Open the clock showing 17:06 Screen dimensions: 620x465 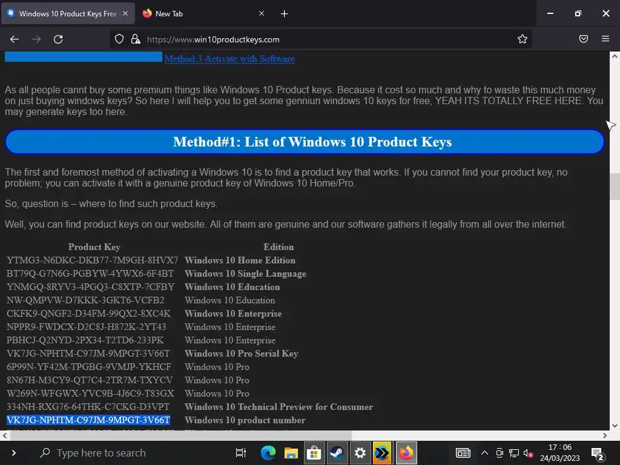click(560, 453)
